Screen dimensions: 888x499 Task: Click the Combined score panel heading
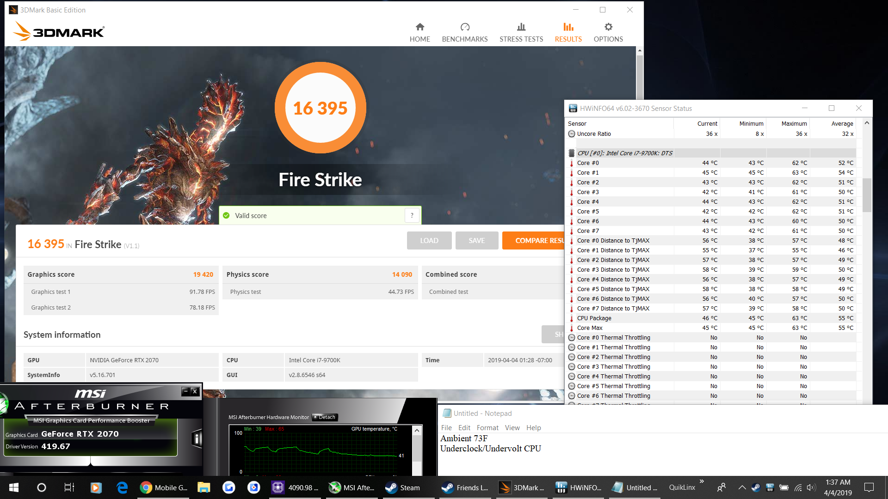tap(451, 274)
